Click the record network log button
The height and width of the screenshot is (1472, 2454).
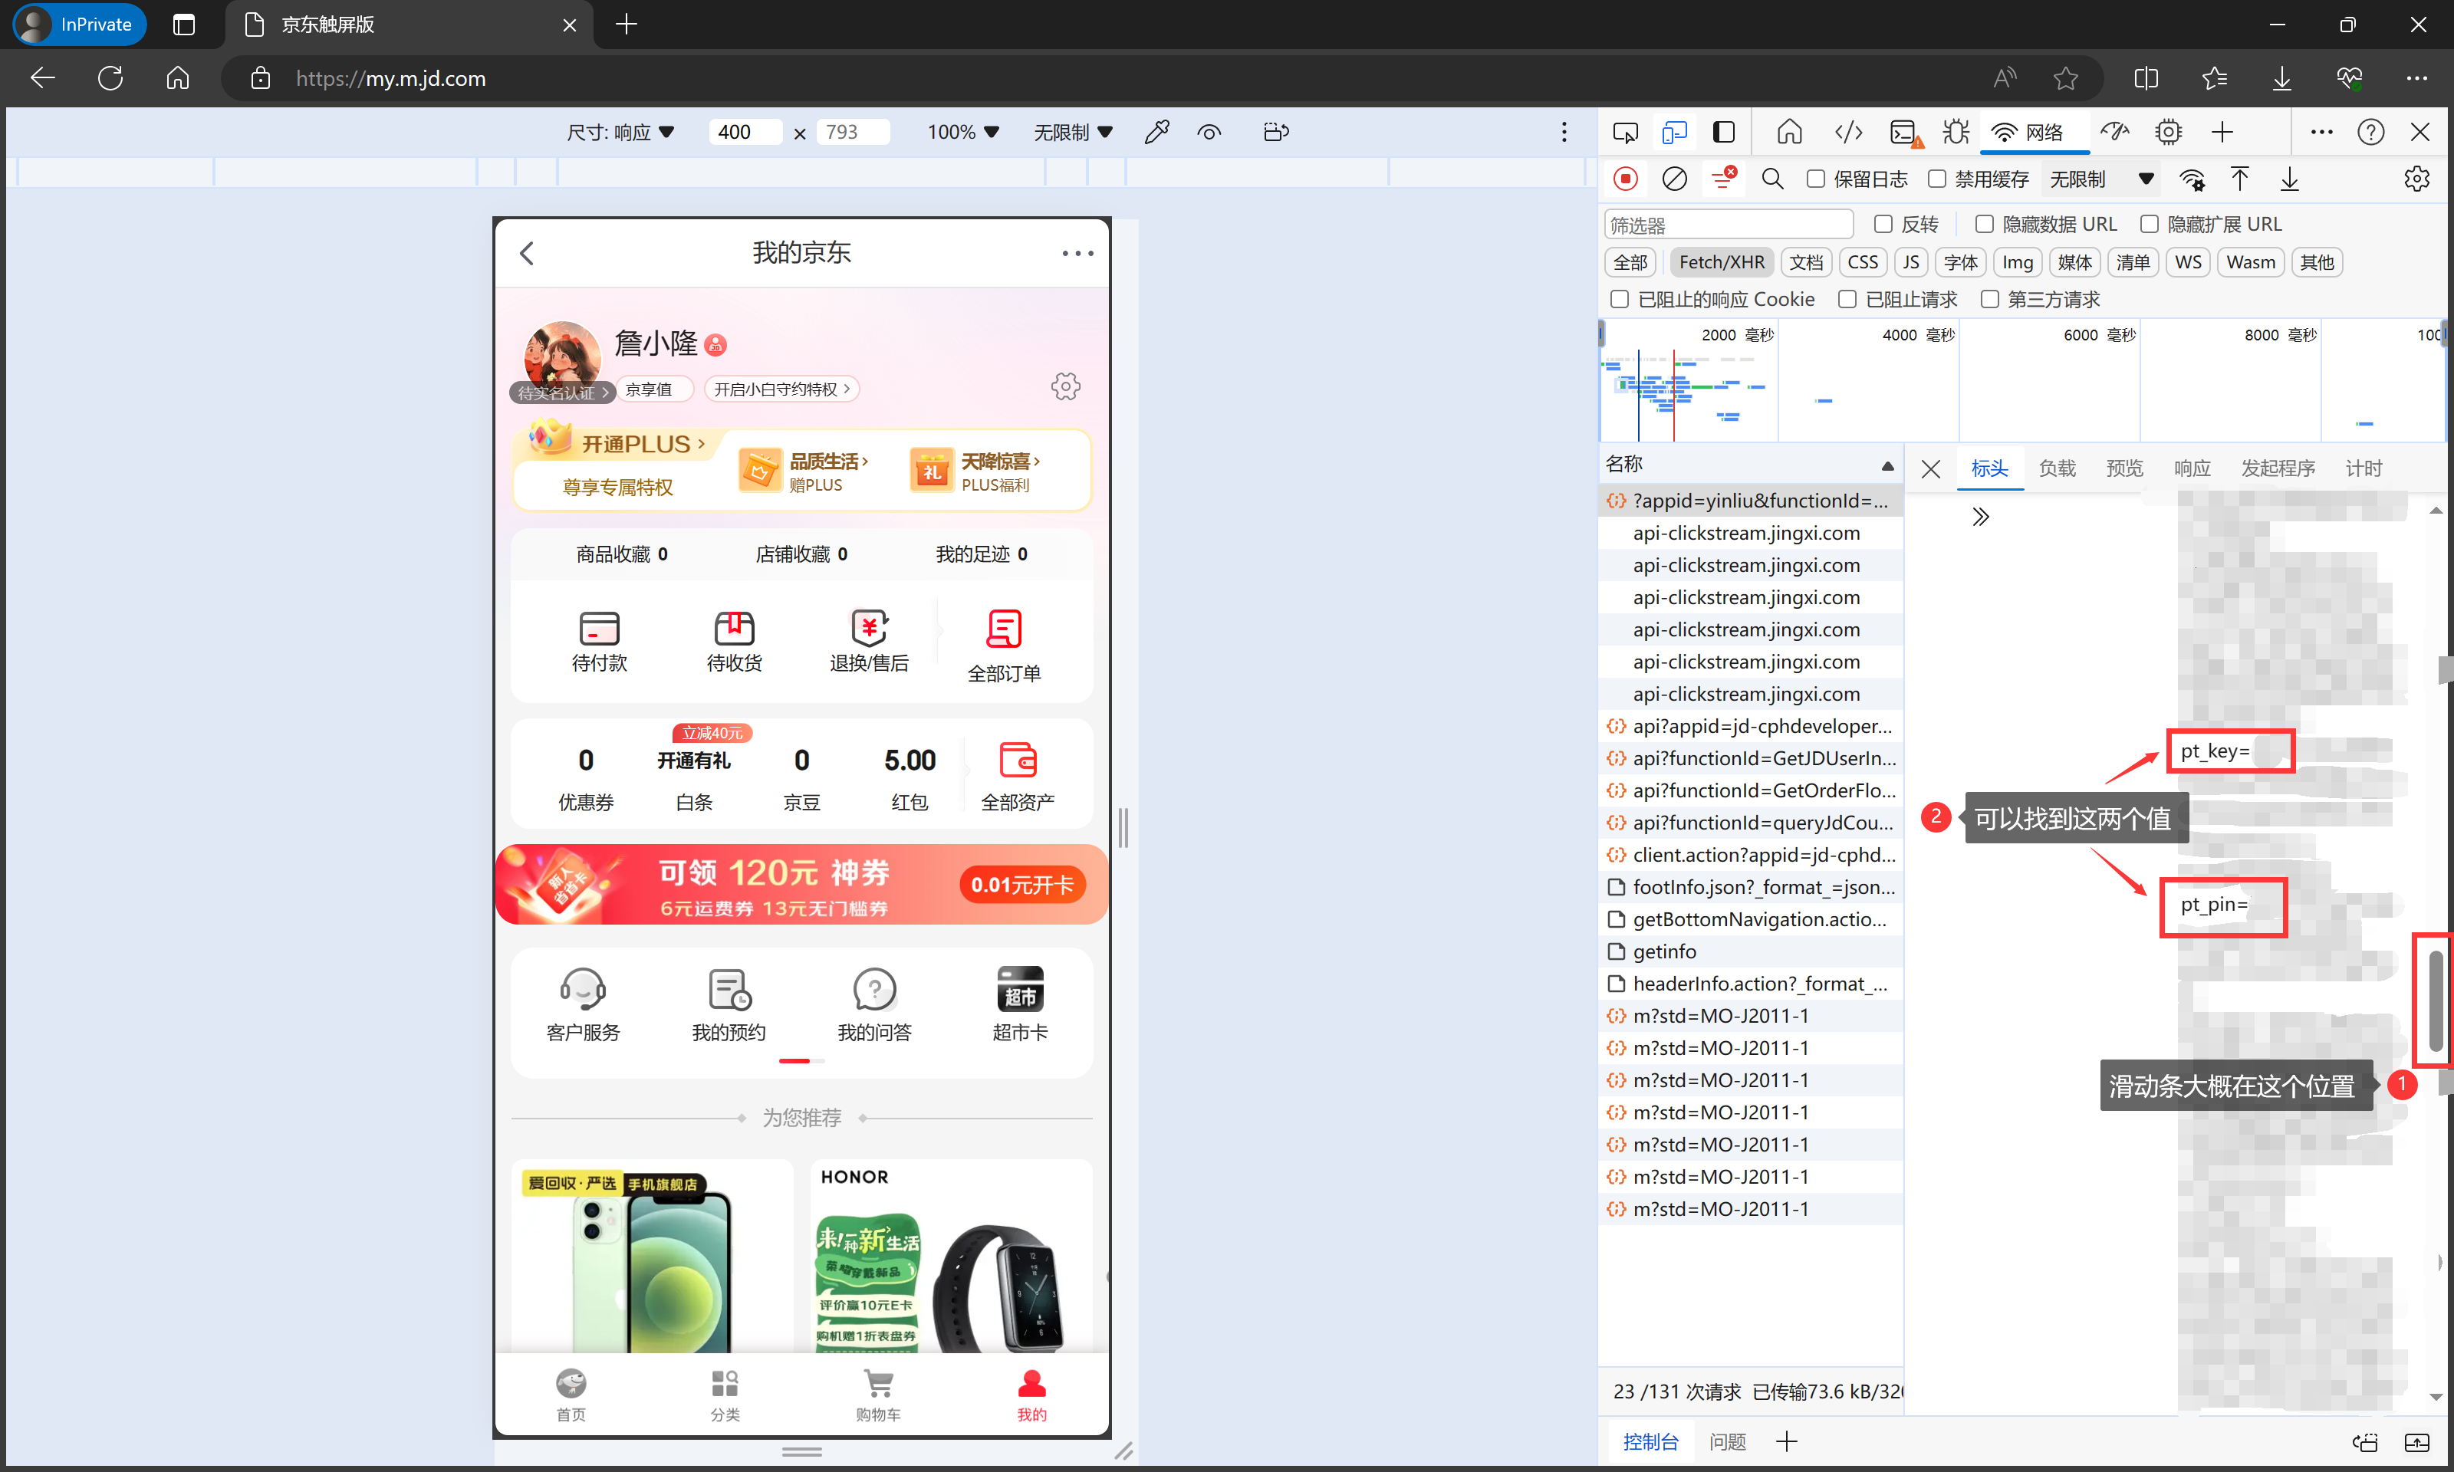point(1625,179)
